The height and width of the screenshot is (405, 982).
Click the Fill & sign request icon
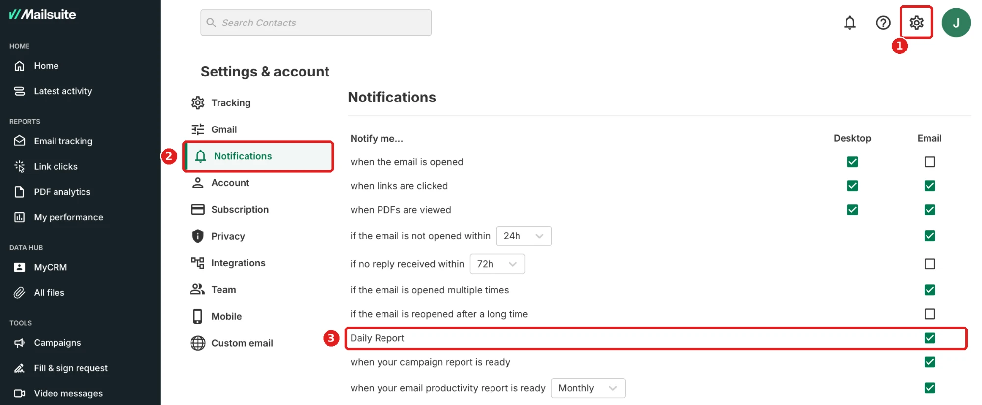tap(19, 368)
